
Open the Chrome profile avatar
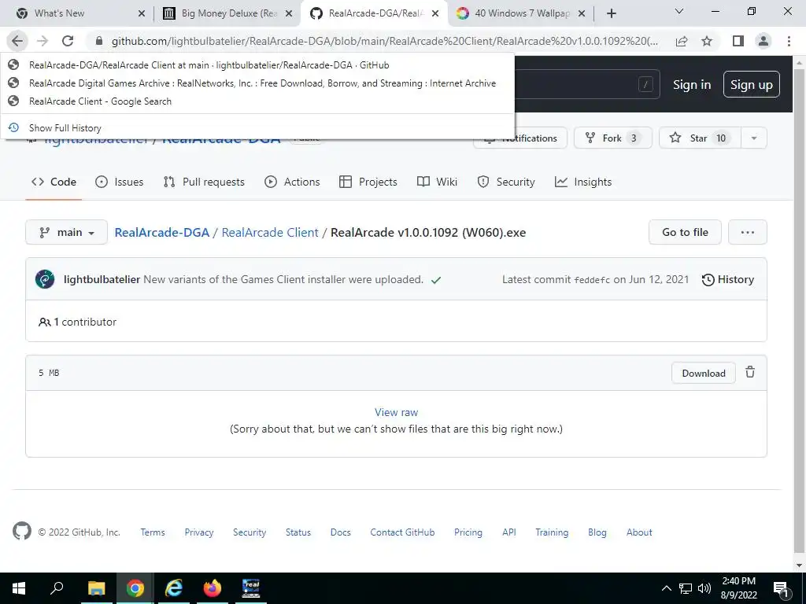coord(763,41)
